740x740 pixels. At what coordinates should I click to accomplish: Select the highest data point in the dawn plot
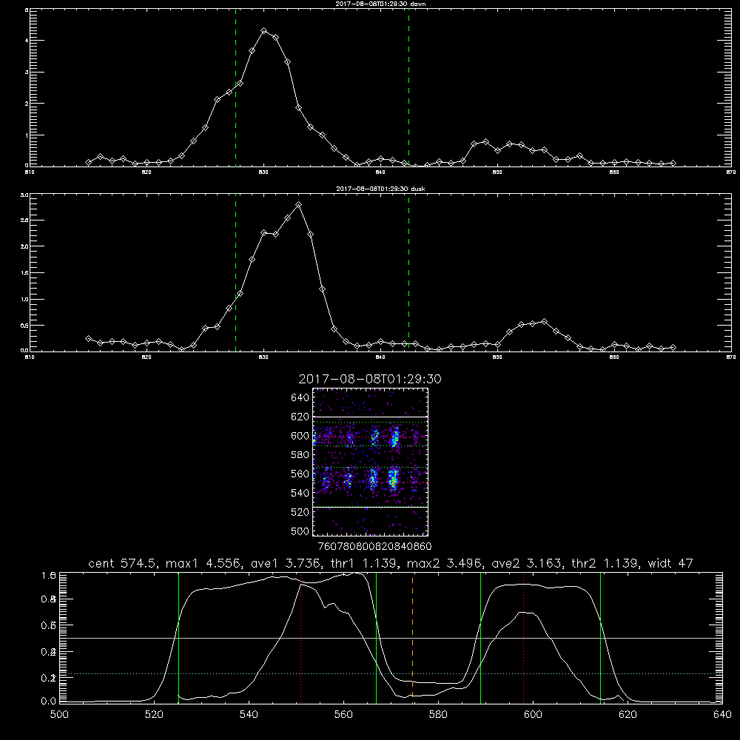pyautogui.click(x=264, y=30)
